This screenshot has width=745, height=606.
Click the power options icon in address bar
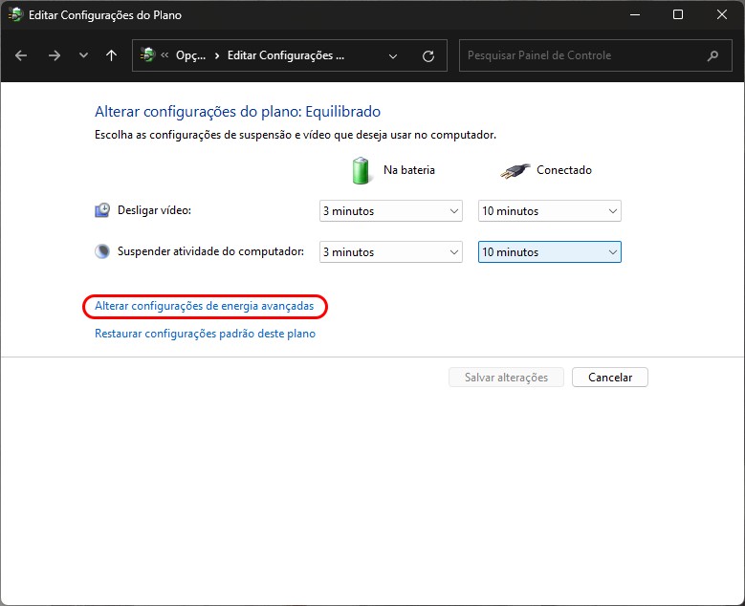point(147,55)
